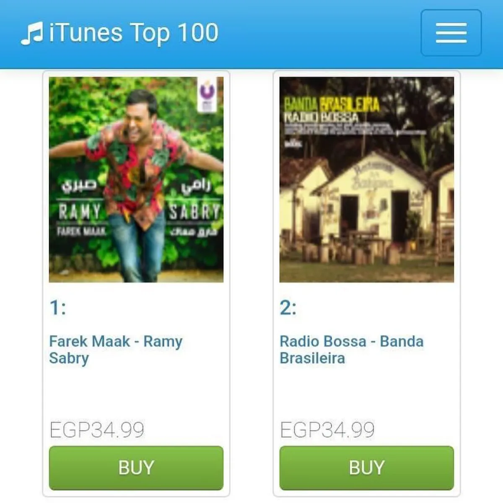Screen dimensions: 503x503
Task: Click the EGP34.99 price under Radio Bossa
Action: coord(327,430)
